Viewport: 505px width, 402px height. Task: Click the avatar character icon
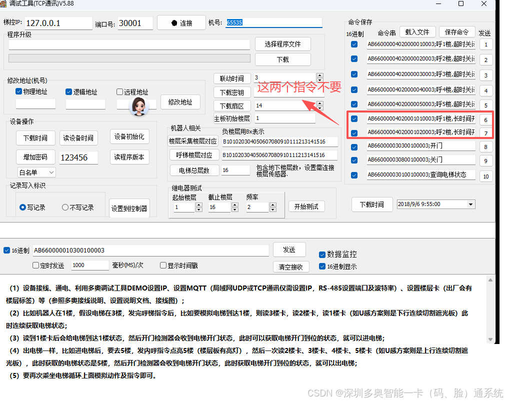[x=139, y=106]
